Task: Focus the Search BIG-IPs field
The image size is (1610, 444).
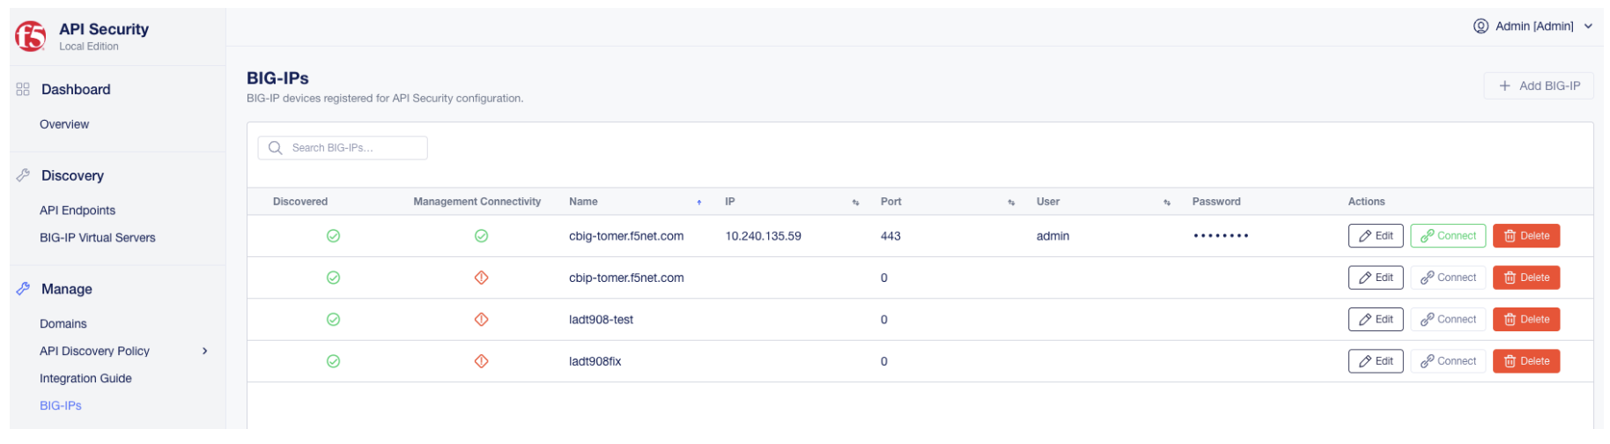Action: click(343, 148)
